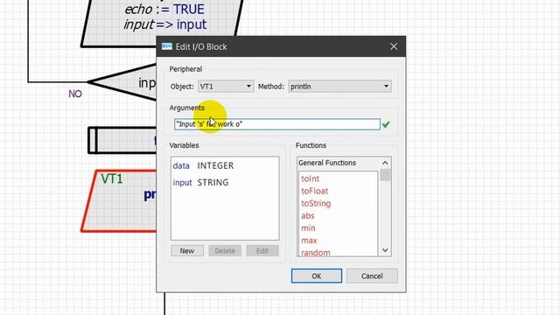Click the New variable button
560x315 pixels.
187,251
